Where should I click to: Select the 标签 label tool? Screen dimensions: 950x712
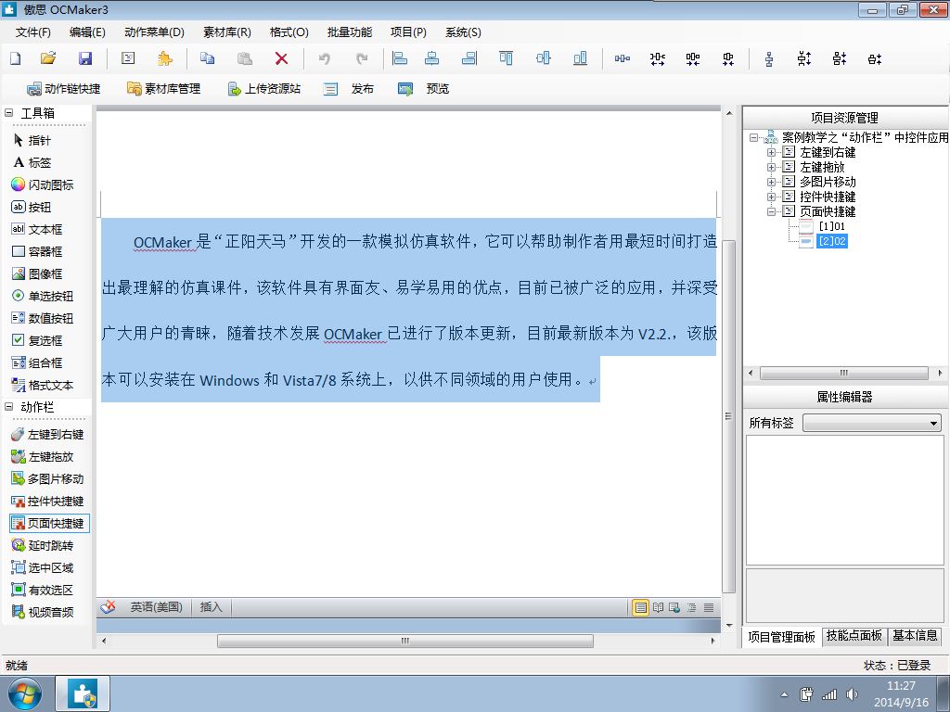point(32,162)
